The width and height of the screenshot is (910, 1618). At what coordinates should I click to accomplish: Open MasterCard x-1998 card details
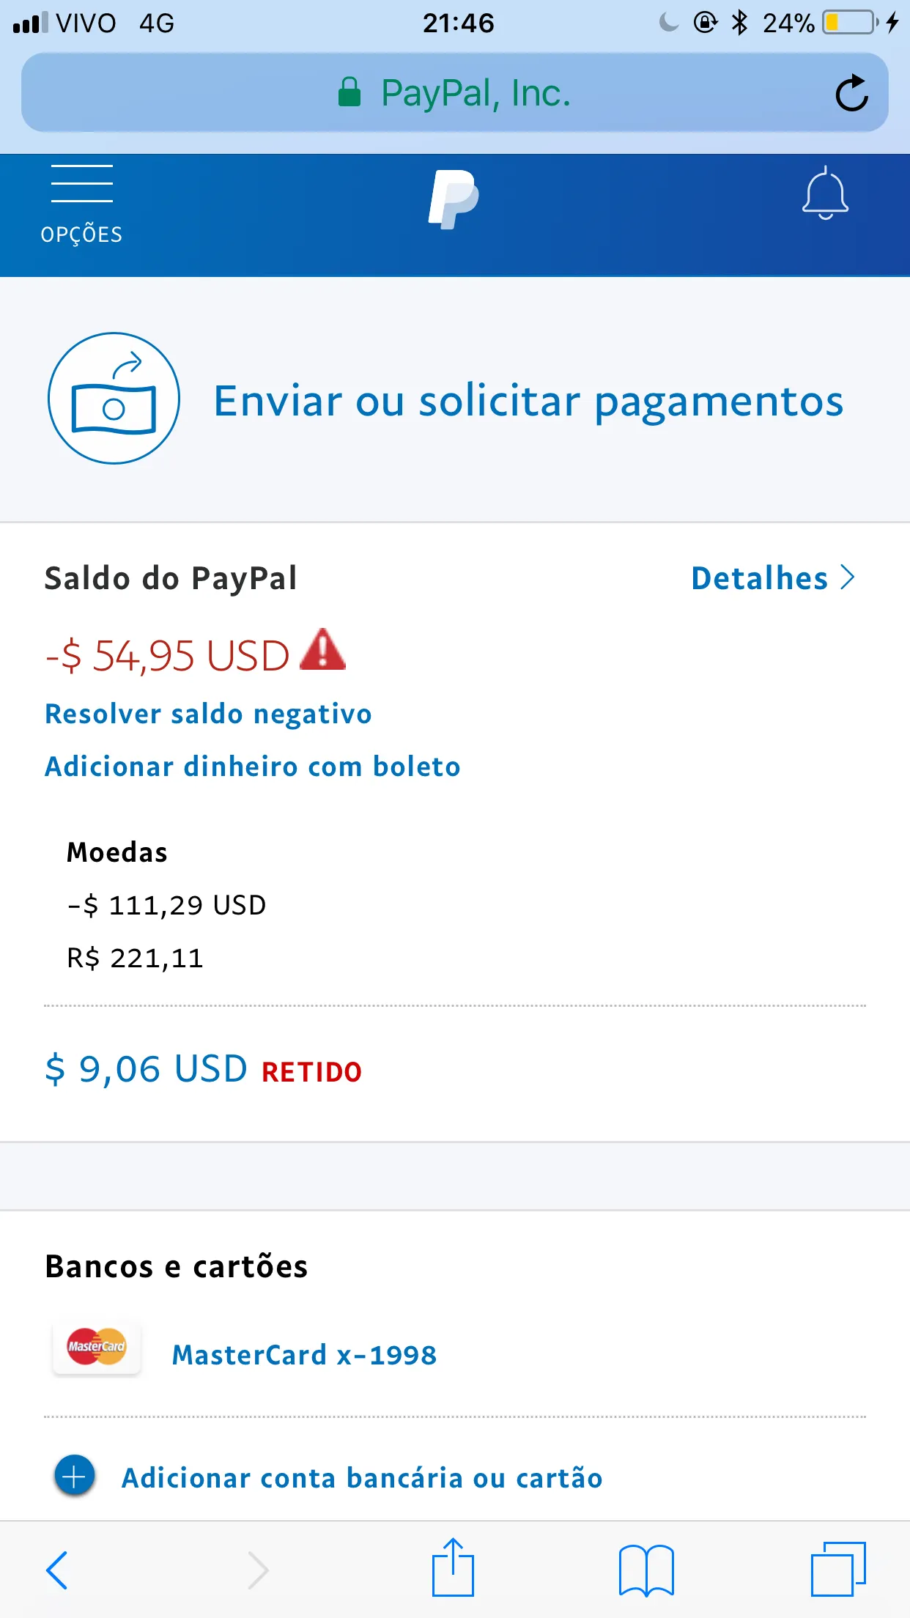point(304,1355)
